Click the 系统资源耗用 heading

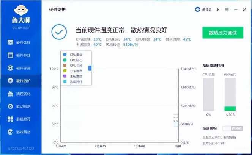213,66
